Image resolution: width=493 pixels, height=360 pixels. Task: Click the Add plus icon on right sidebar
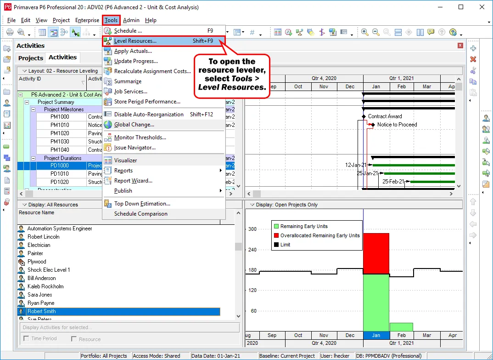[473, 48]
